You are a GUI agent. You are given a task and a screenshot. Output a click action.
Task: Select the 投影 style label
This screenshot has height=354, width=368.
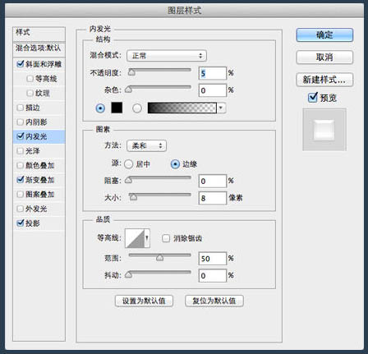pyautogui.click(x=33, y=223)
